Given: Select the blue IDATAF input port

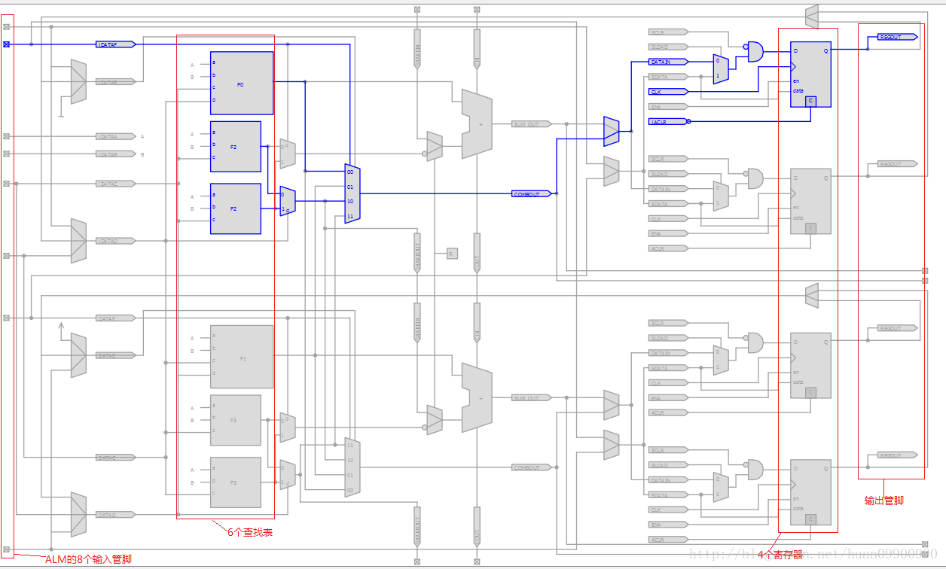Looking at the screenshot, I should click(116, 44).
